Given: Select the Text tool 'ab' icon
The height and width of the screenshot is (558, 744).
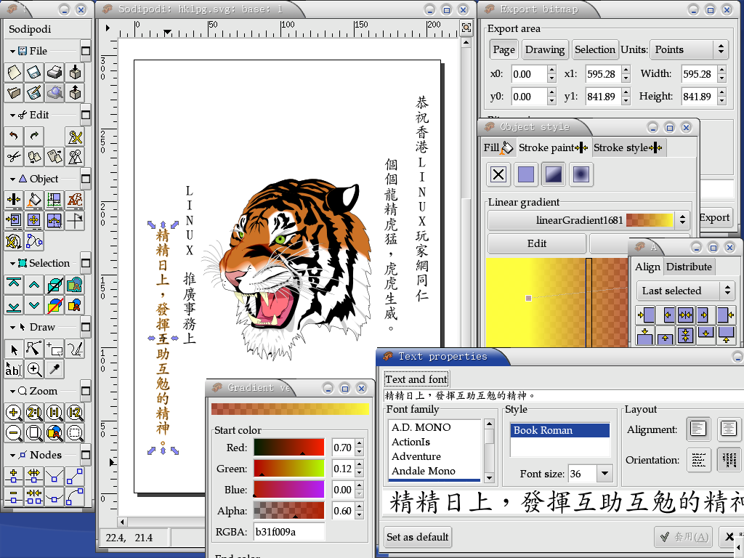Looking at the screenshot, I should coord(14,370).
